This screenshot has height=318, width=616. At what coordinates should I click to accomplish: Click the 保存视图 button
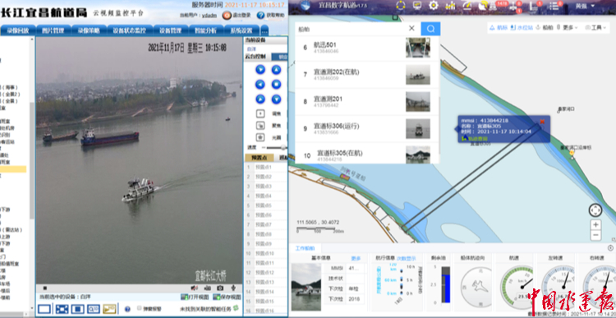pos(227,297)
